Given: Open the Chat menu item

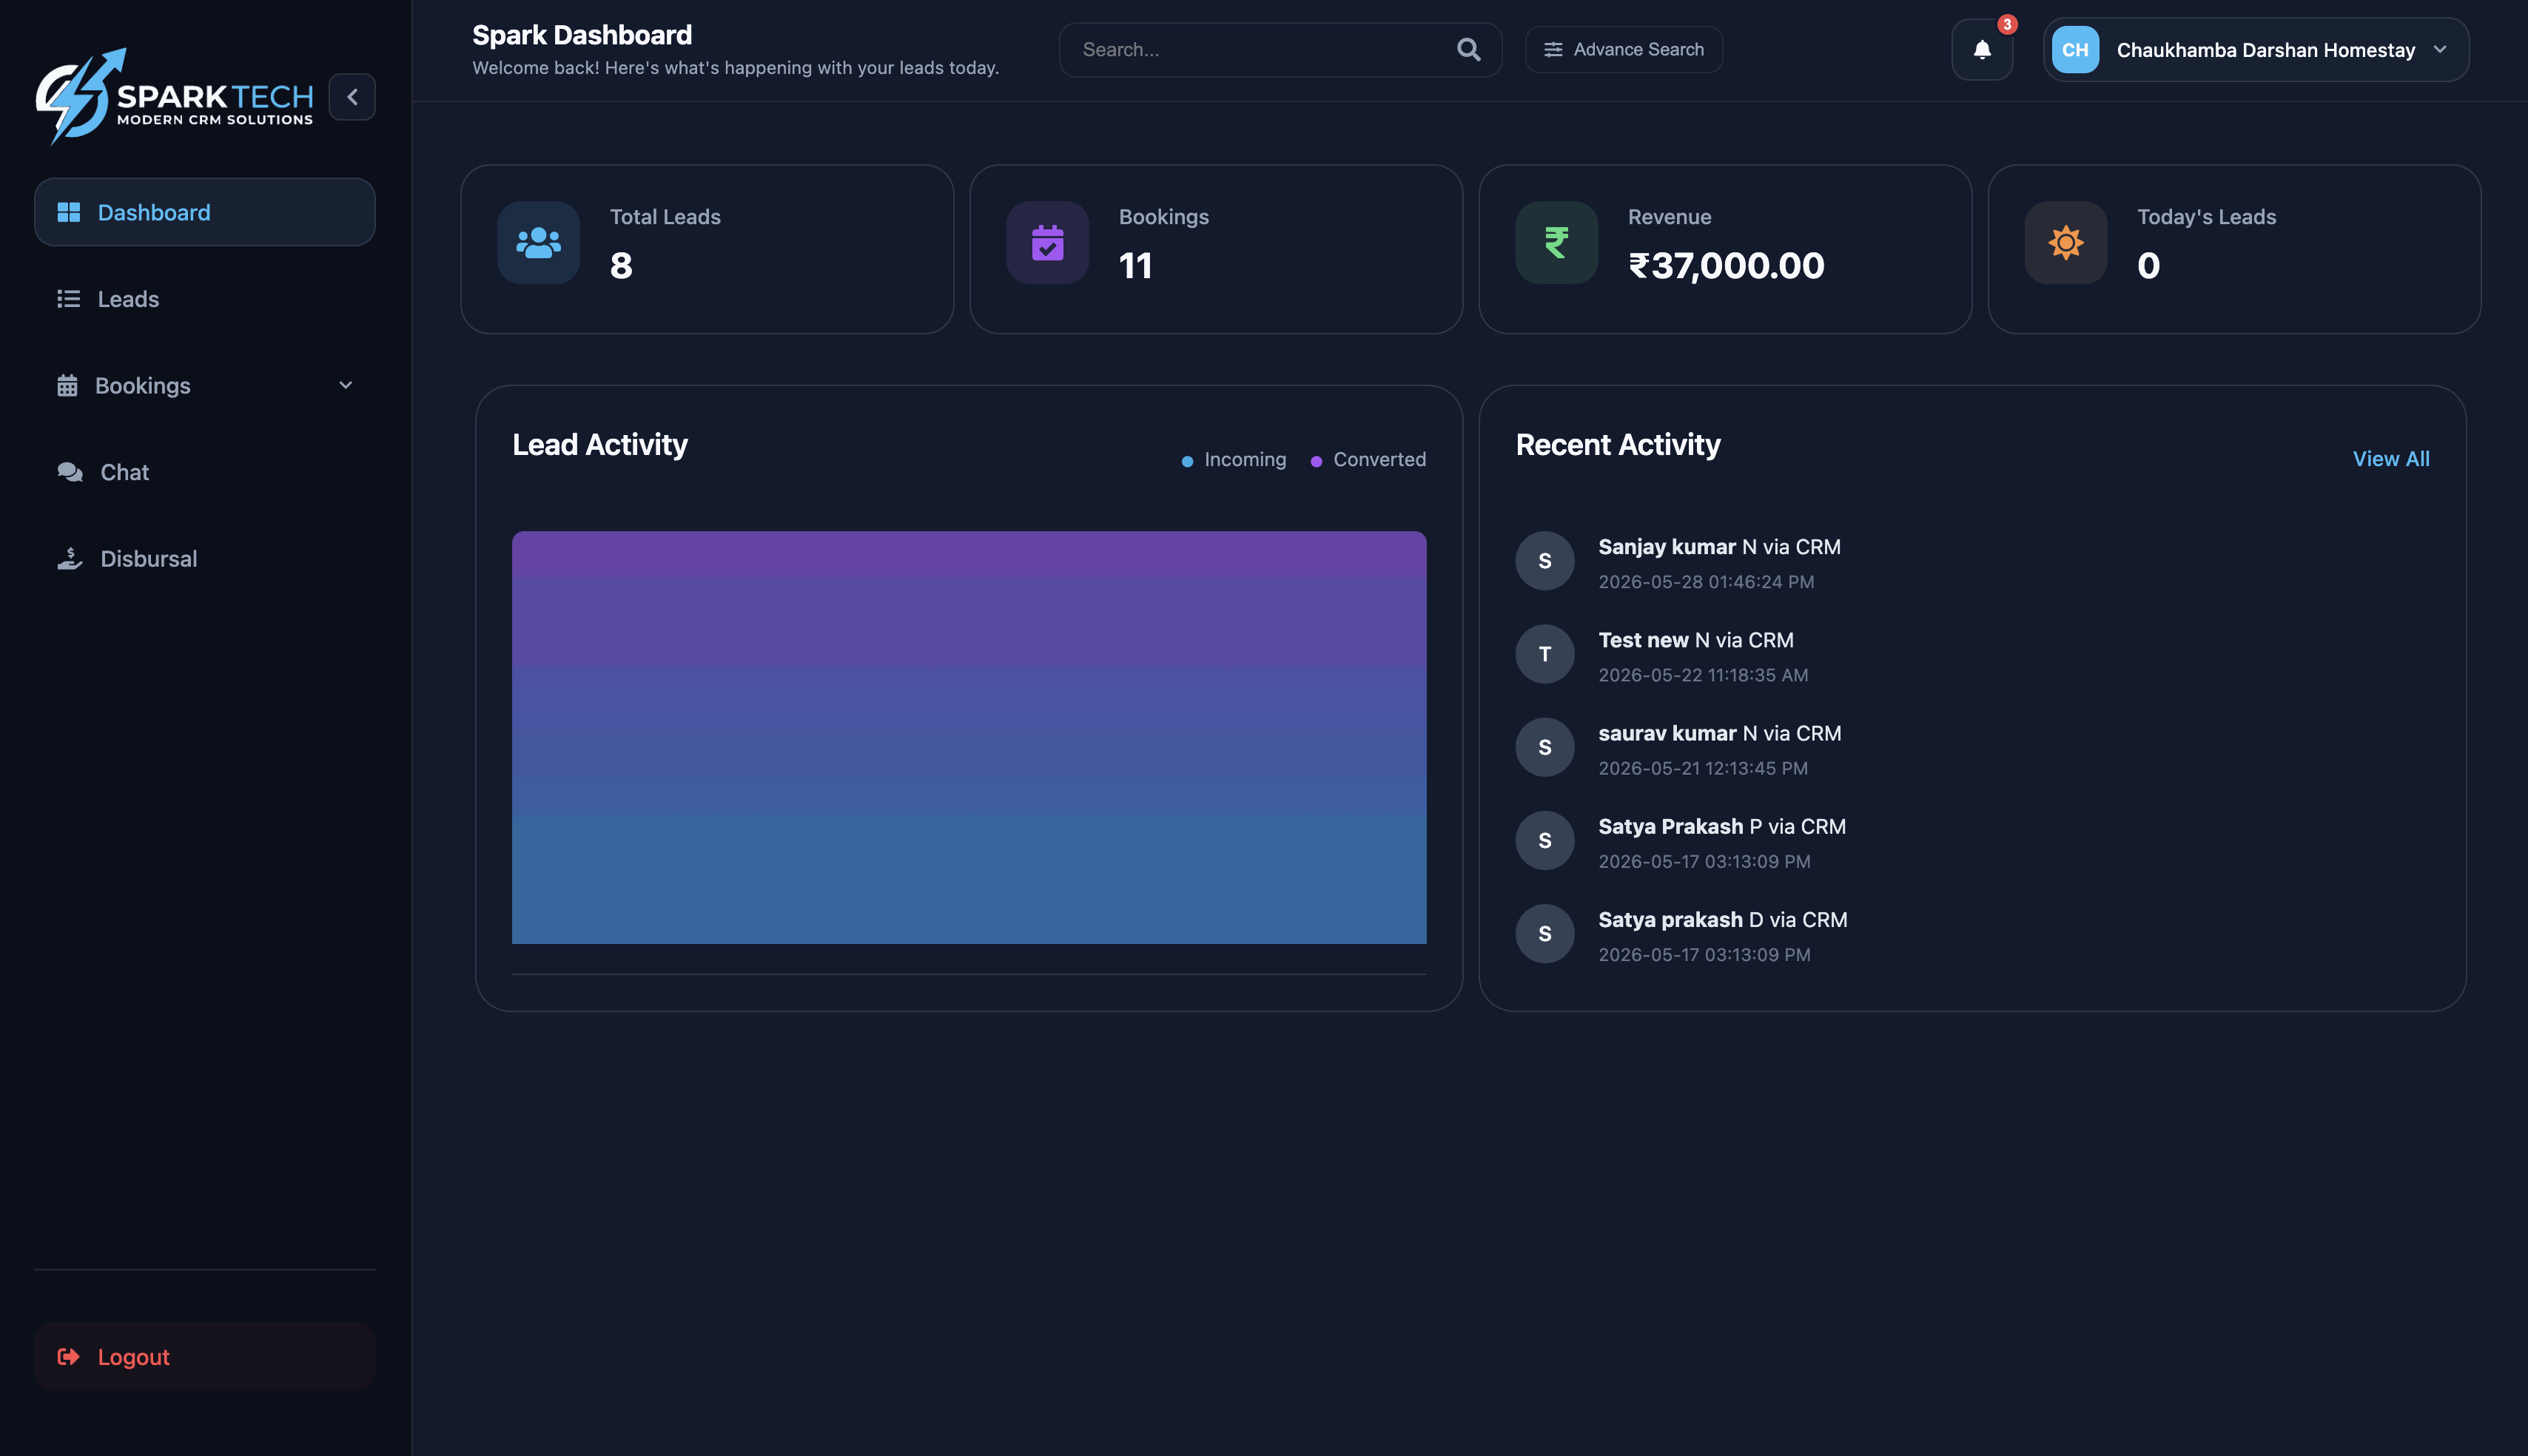Looking at the screenshot, I should (x=204, y=472).
